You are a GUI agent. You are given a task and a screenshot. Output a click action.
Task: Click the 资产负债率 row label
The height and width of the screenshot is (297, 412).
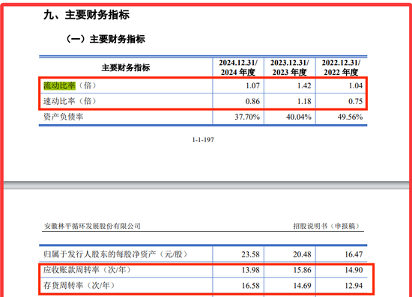point(64,117)
